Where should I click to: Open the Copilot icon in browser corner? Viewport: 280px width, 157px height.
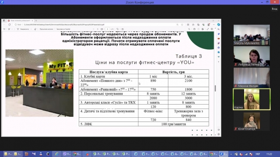pyautogui.click(x=219, y=25)
